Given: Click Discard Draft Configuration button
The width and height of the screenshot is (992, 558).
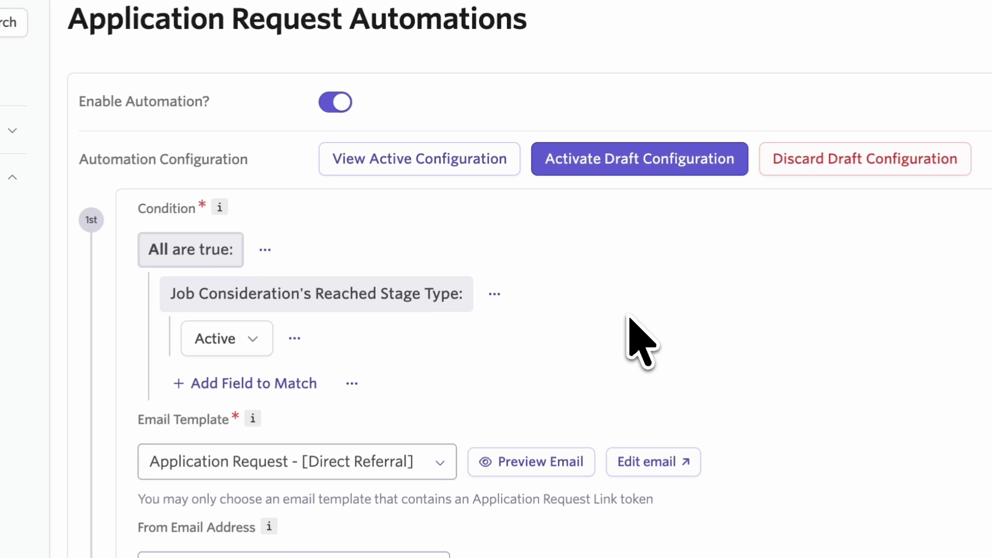Looking at the screenshot, I should coord(864,159).
